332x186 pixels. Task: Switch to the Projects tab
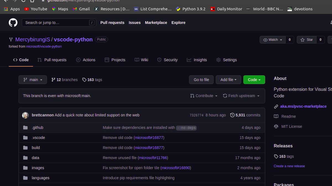click(115, 60)
